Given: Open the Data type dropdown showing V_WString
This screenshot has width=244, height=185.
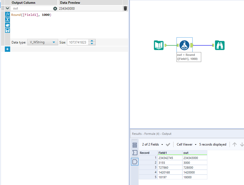Looking at the screenshot, I should tap(42, 42).
